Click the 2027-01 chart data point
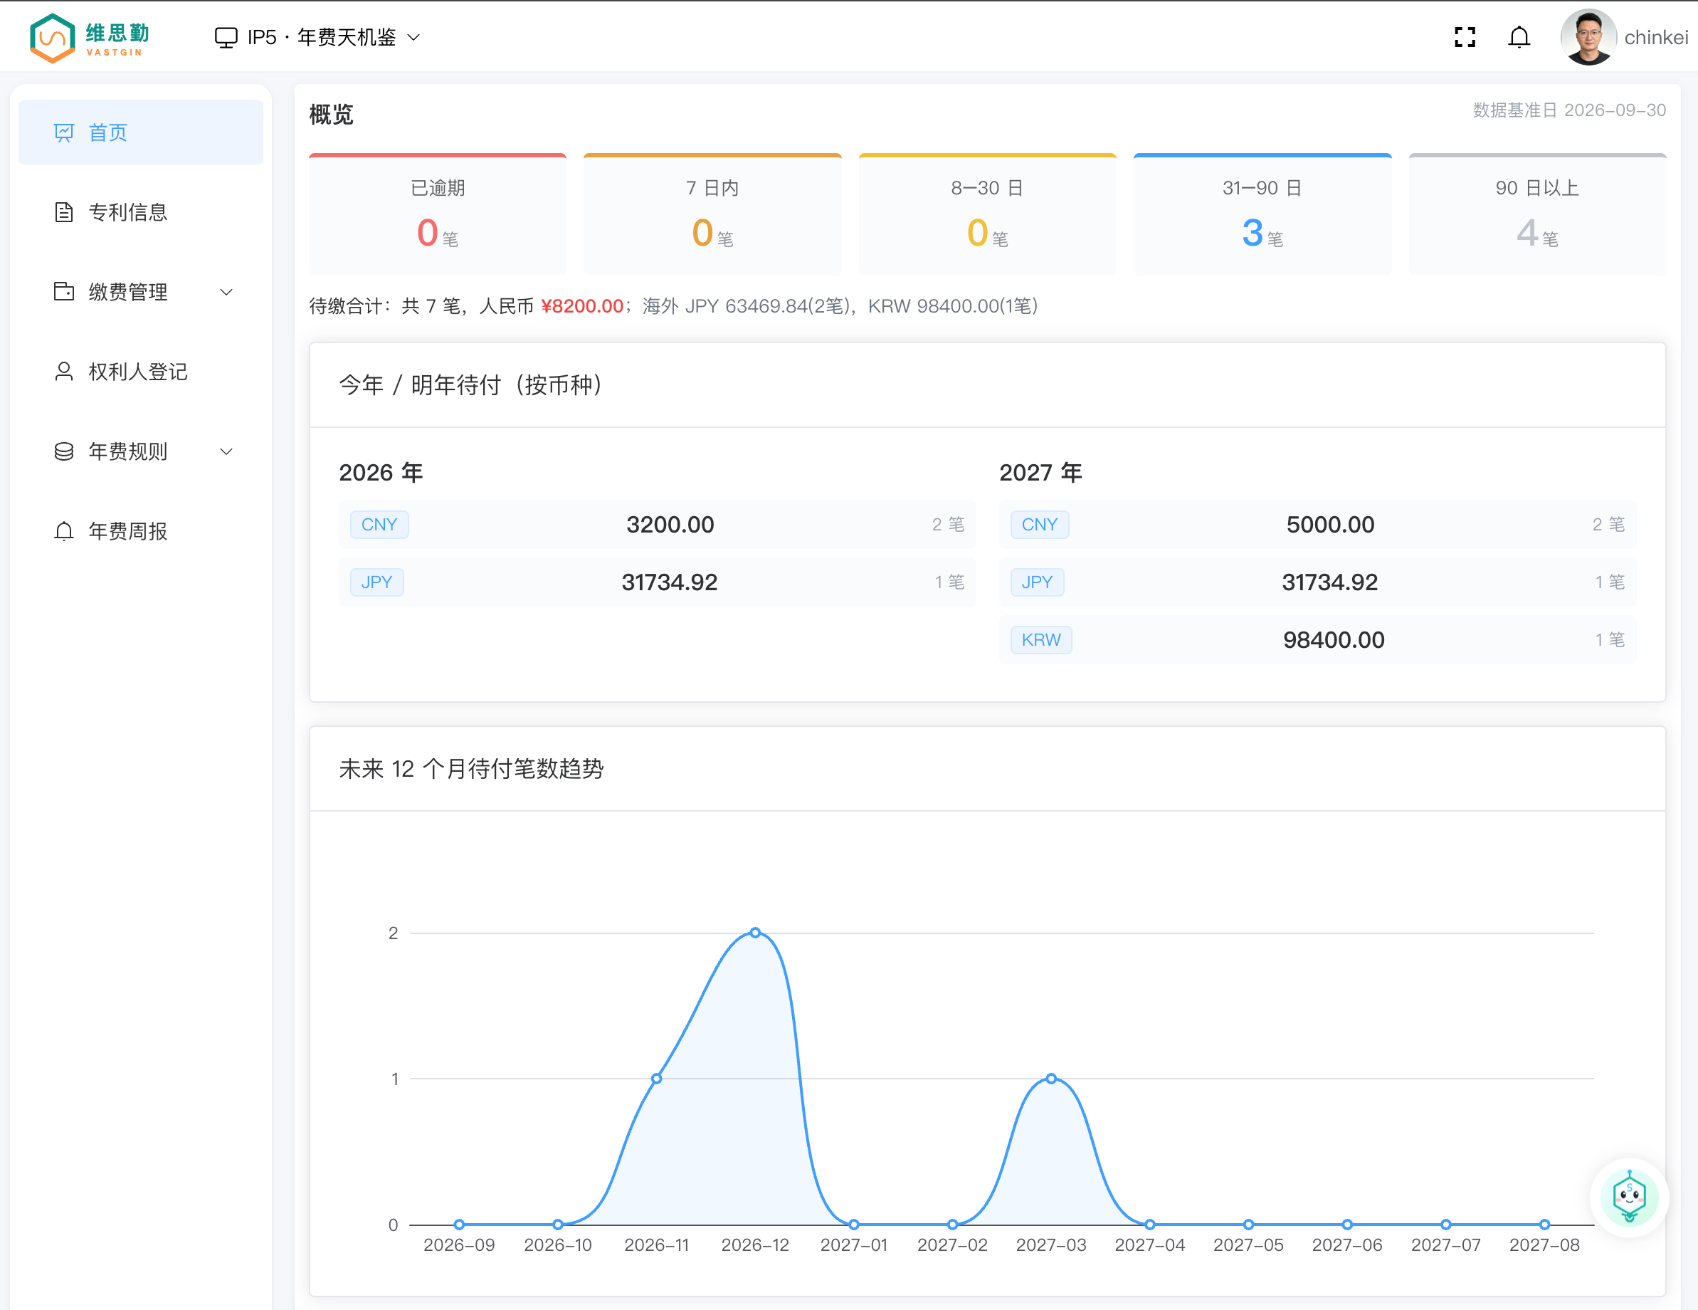This screenshot has height=1310, width=1698. [854, 1225]
